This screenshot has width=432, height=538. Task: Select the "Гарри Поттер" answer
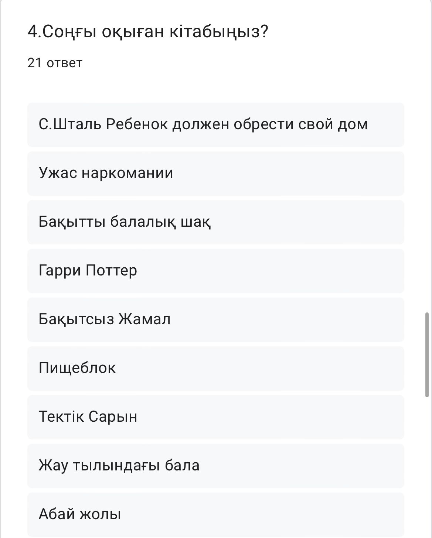tap(215, 271)
